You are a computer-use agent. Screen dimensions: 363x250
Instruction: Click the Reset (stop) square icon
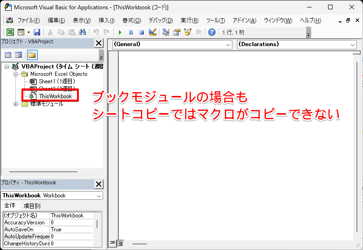click(142, 32)
